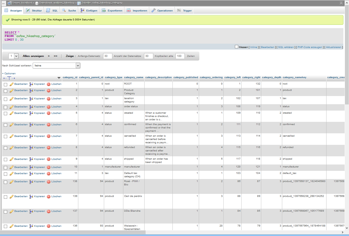The image size is (349, 236).
Task: Select the checkbox for Oeil de perdrix row
Action: [6, 197]
